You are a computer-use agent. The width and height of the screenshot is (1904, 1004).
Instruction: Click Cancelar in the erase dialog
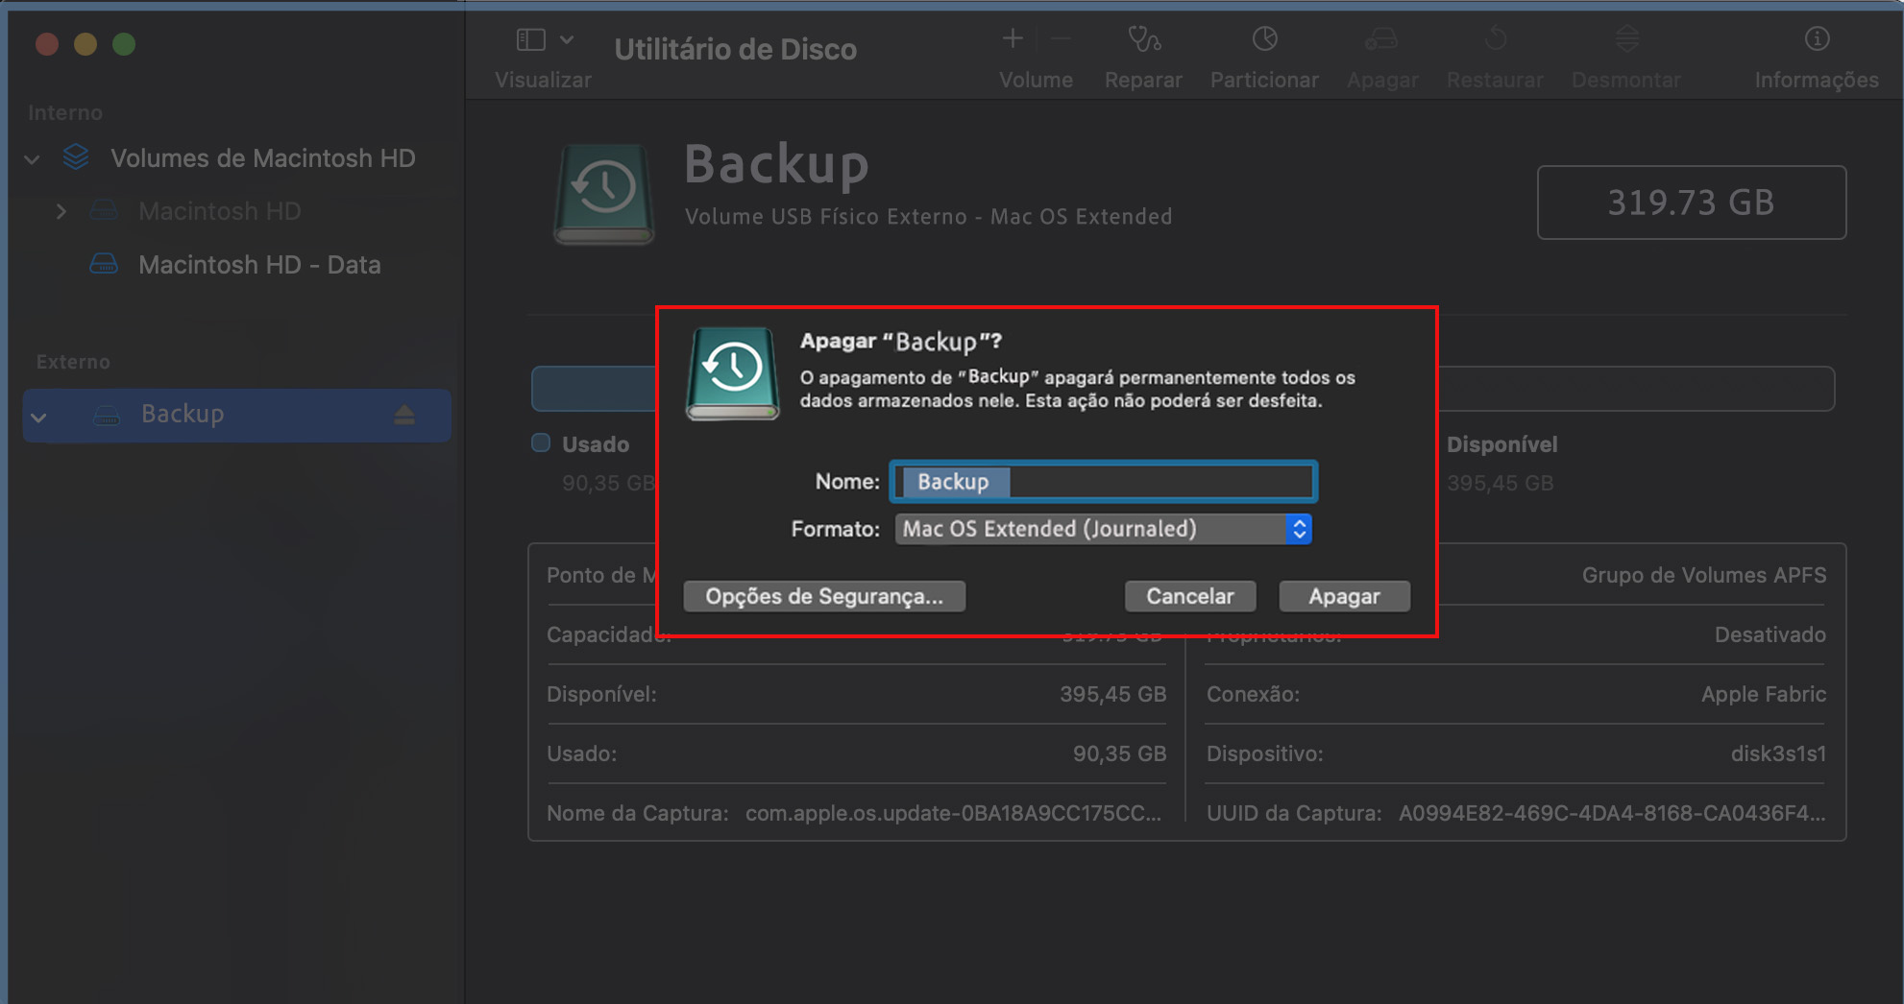click(1190, 595)
